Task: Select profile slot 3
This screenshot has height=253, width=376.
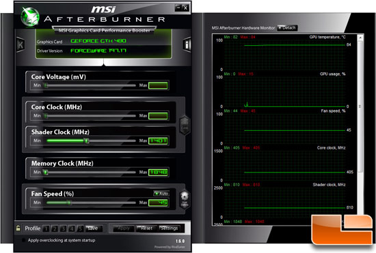Action: (x=63, y=229)
